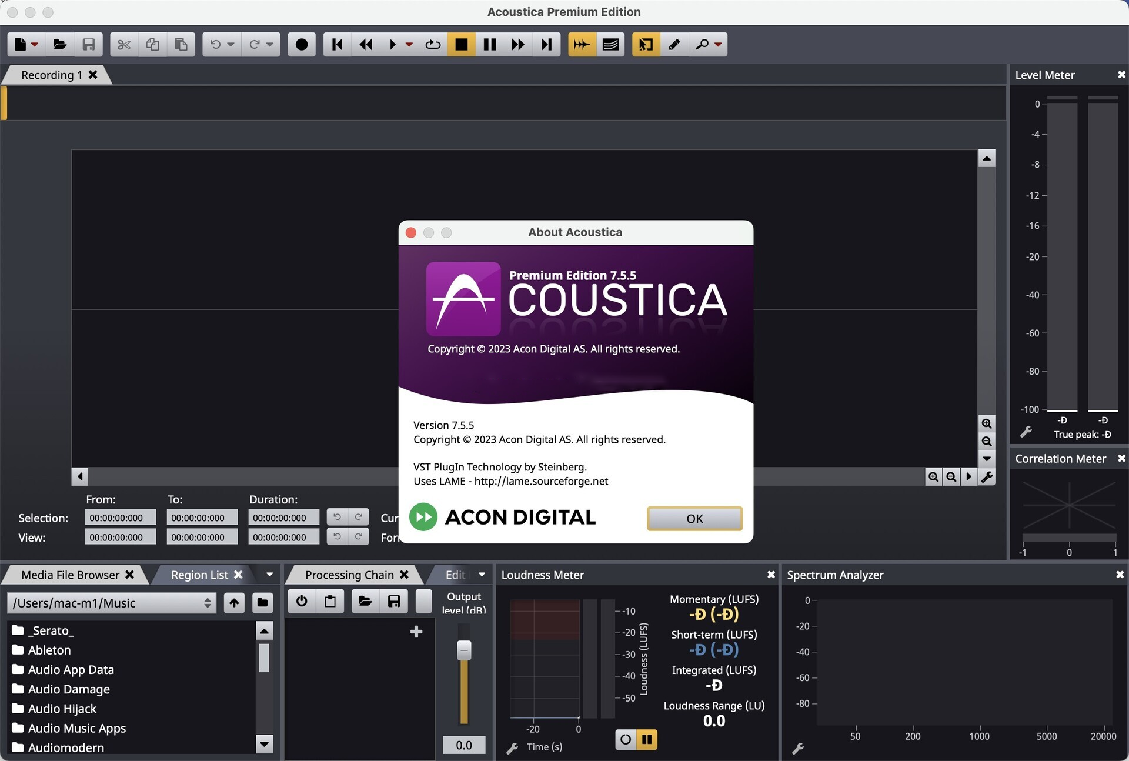Add plug-in with plus icon

pyautogui.click(x=416, y=632)
